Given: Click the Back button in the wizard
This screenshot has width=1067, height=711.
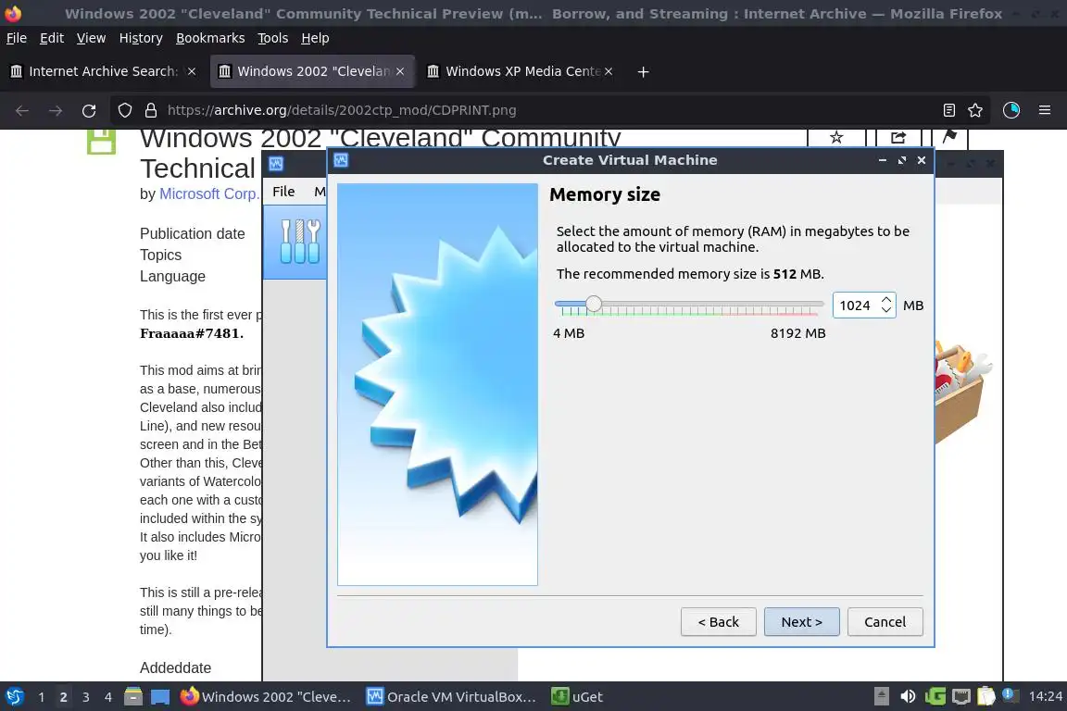Looking at the screenshot, I should [x=718, y=622].
